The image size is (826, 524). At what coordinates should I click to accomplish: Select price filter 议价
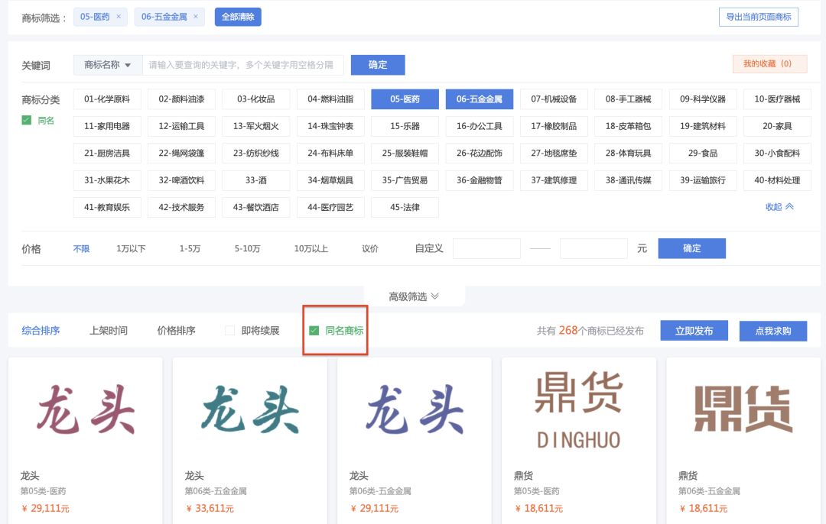click(370, 248)
